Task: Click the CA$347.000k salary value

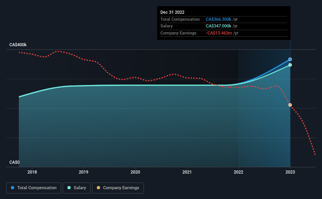Action: (218, 26)
